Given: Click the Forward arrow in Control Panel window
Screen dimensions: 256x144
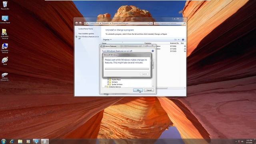Looking at the screenshot, I should 80,23.
